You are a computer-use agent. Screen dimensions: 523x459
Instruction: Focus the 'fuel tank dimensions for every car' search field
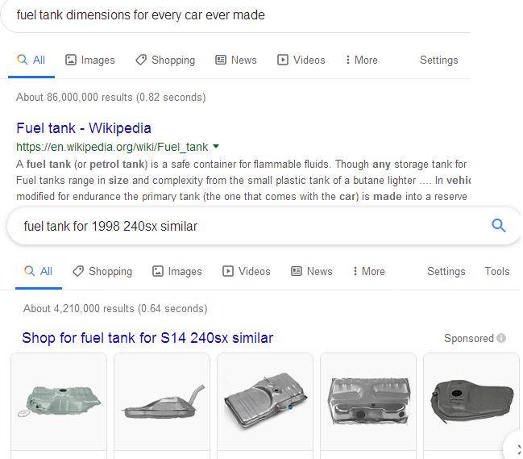pyautogui.click(x=235, y=15)
